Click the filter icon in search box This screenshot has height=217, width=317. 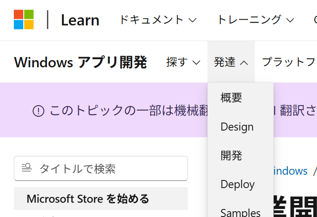tap(27, 168)
